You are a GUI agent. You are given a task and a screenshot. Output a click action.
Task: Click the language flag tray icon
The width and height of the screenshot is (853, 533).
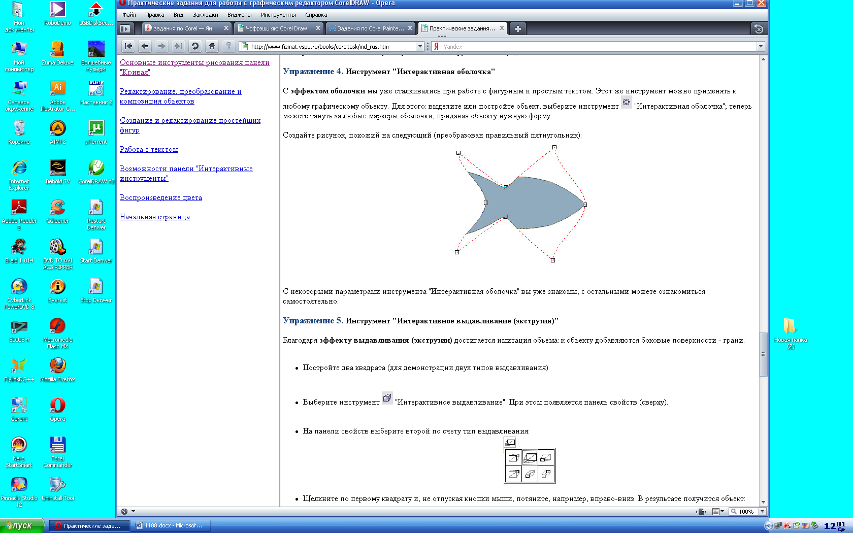[805, 526]
